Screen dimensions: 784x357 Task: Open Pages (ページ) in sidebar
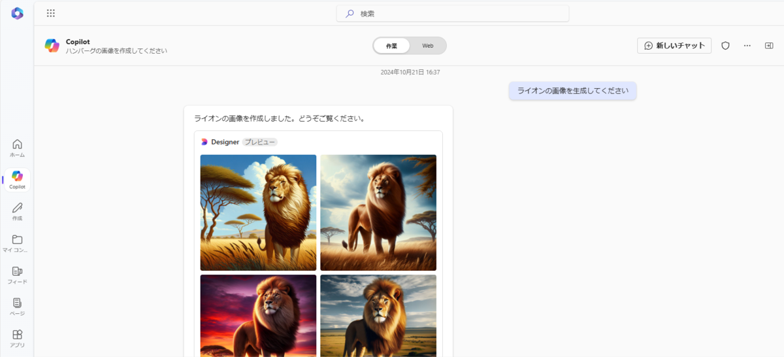click(x=18, y=307)
